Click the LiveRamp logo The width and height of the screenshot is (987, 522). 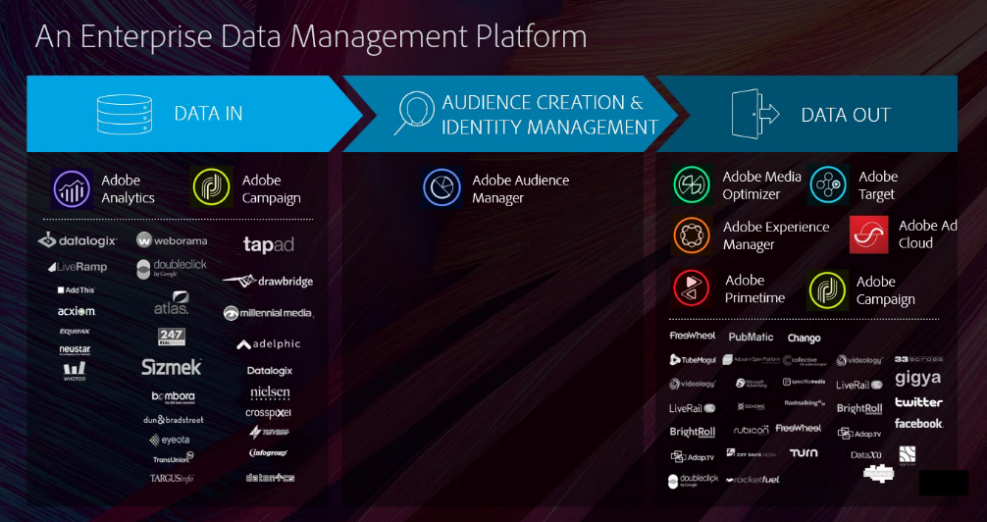pyautogui.click(x=78, y=267)
